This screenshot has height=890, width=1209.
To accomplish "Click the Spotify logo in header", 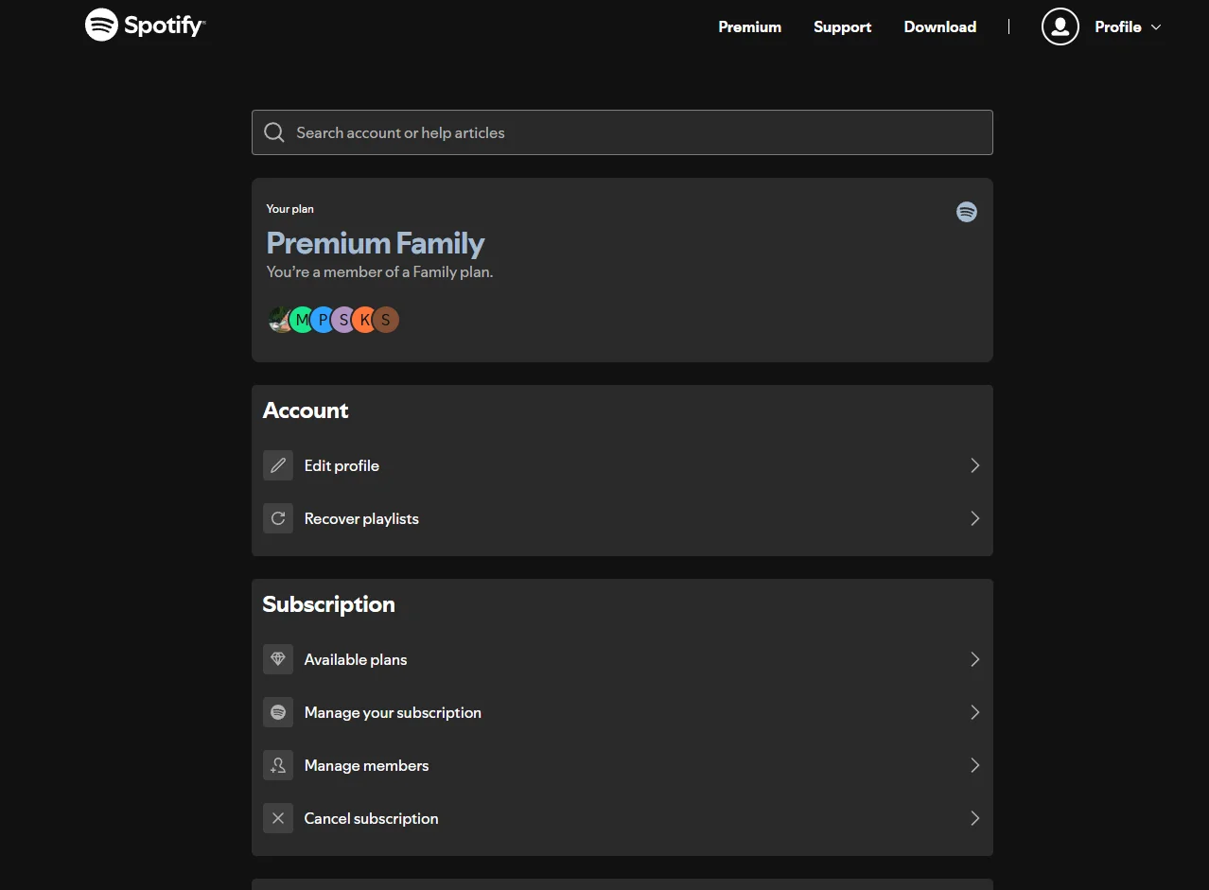I will coord(145,25).
